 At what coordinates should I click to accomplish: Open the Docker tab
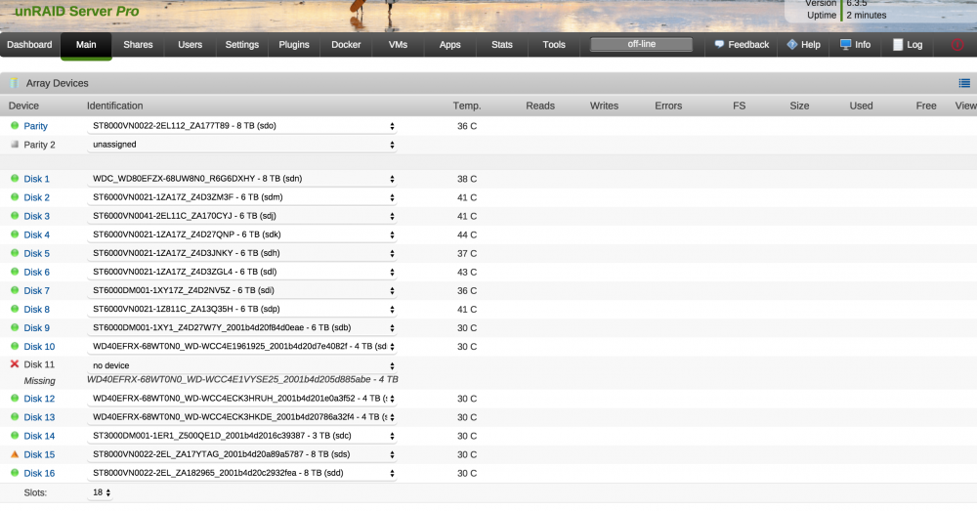click(346, 45)
